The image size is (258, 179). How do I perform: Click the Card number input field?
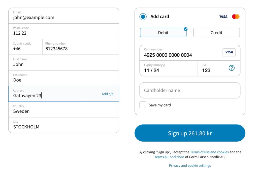pos(179,53)
